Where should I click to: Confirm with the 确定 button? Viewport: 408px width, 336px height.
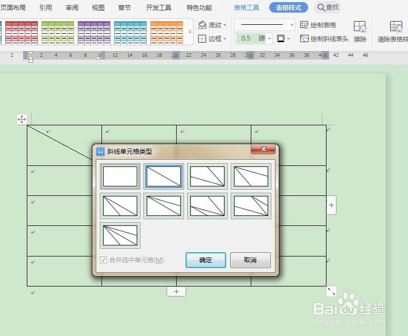pos(206,260)
